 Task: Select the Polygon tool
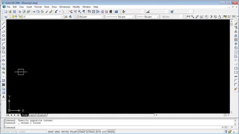[3, 36]
